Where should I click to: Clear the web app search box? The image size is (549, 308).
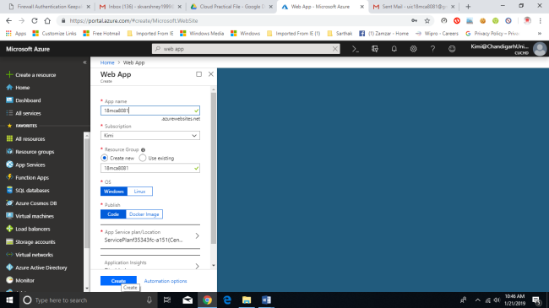click(335, 49)
